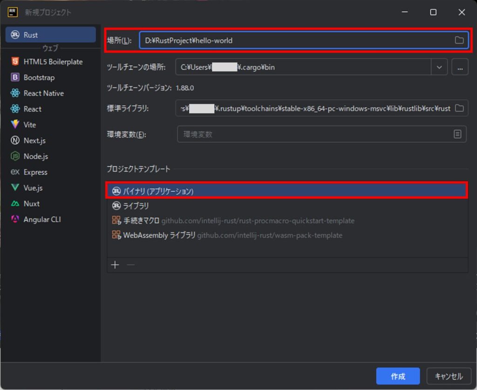477x390 pixels.
Task: Open toolchain location dropdown arrow
Action: (439, 67)
